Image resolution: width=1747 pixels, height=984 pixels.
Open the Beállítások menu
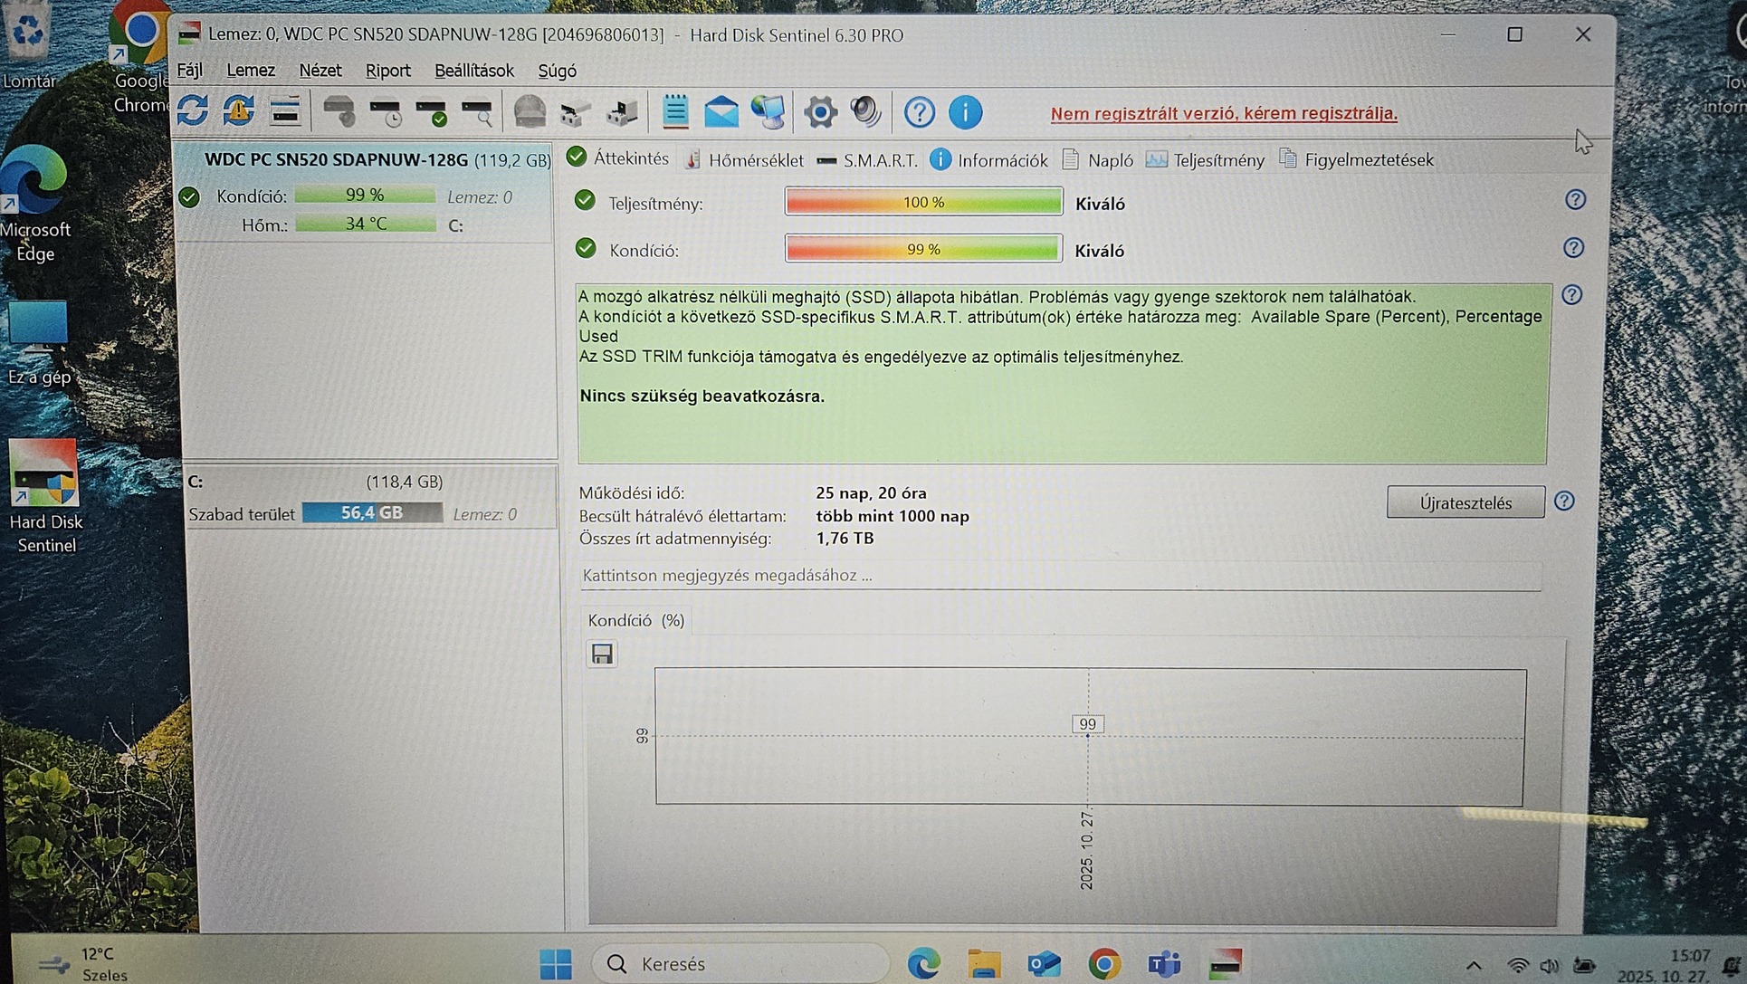pyautogui.click(x=473, y=71)
